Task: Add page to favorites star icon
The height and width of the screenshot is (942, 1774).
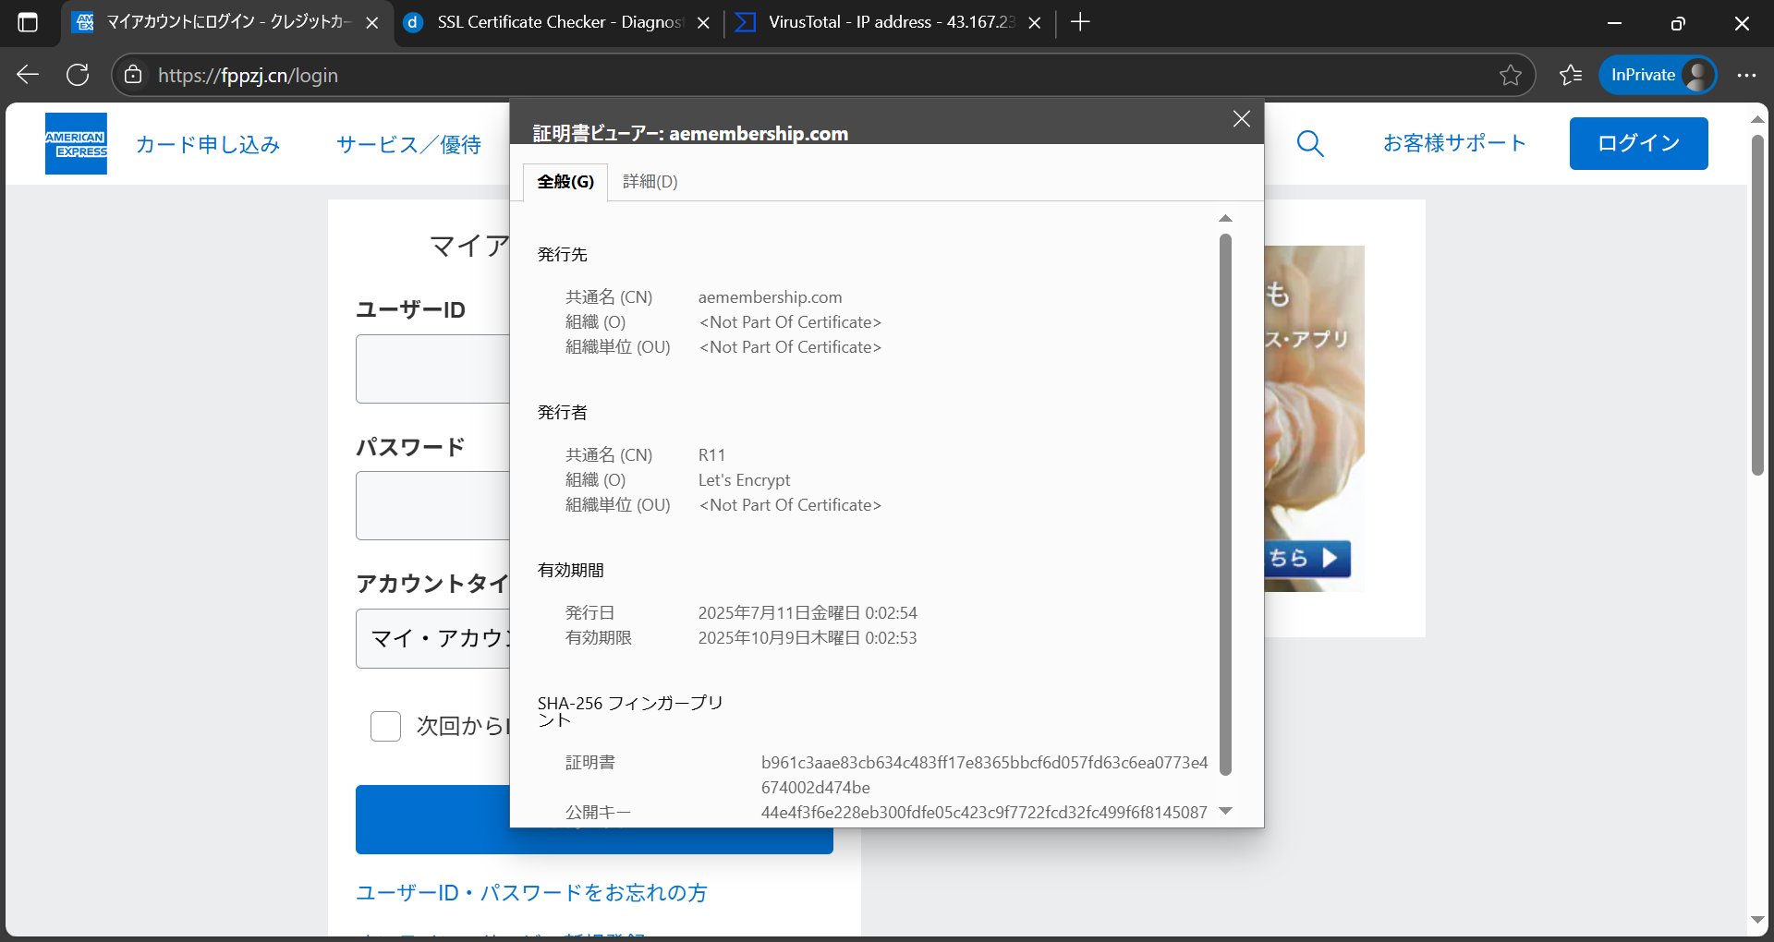Action: (x=1510, y=75)
